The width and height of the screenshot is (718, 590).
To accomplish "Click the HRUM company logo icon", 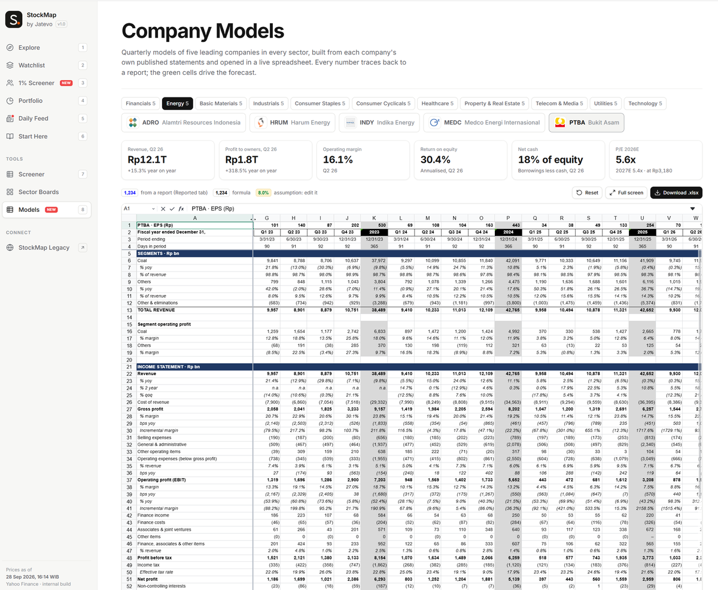I will [261, 123].
